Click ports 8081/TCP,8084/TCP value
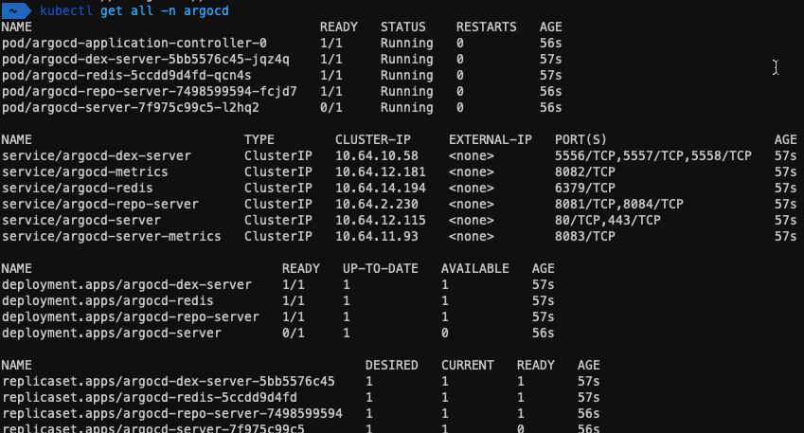The width and height of the screenshot is (804, 433). coord(619,205)
